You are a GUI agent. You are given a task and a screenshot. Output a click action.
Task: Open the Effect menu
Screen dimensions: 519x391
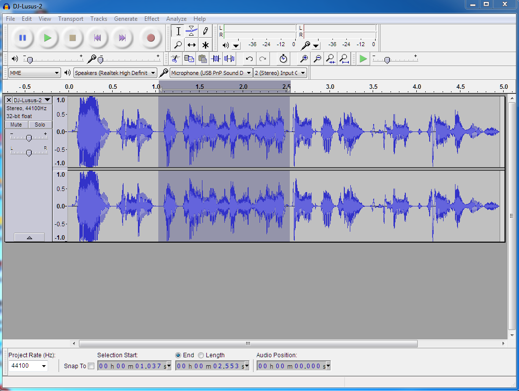pos(151,18)
